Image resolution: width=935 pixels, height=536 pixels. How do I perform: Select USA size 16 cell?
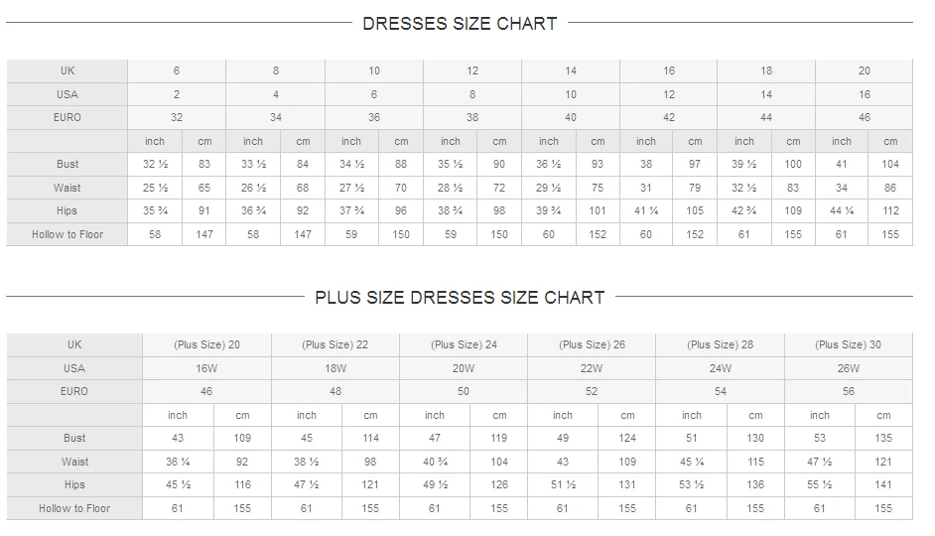click(x=865, y=94)
